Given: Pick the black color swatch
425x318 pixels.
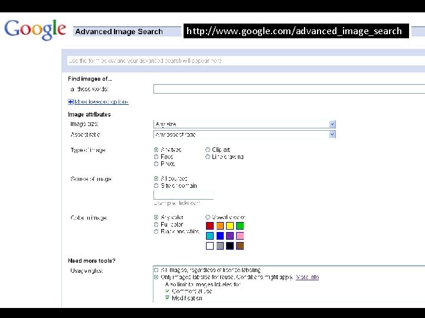Looking at the screenshot, I should tap(230, 246).
